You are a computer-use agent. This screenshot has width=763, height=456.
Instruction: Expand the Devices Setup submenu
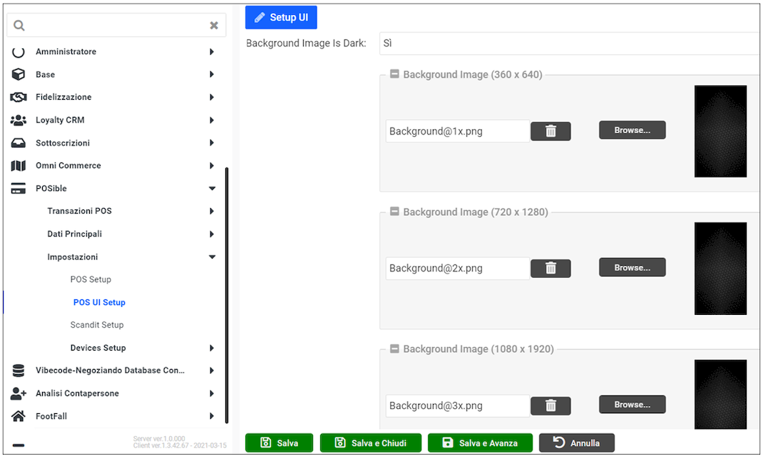point(212,348)
